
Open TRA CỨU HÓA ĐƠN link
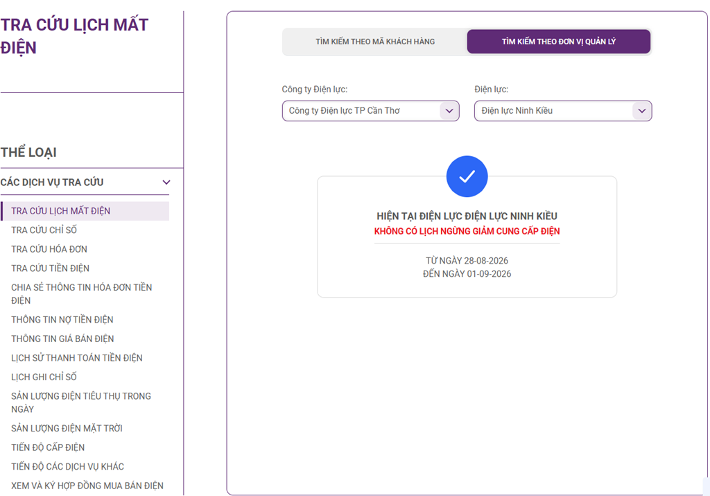(49, 249)
